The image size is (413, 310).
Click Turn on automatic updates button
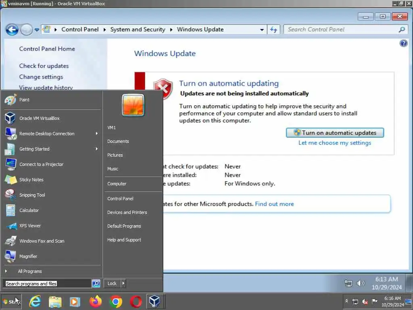coord(335,132)
